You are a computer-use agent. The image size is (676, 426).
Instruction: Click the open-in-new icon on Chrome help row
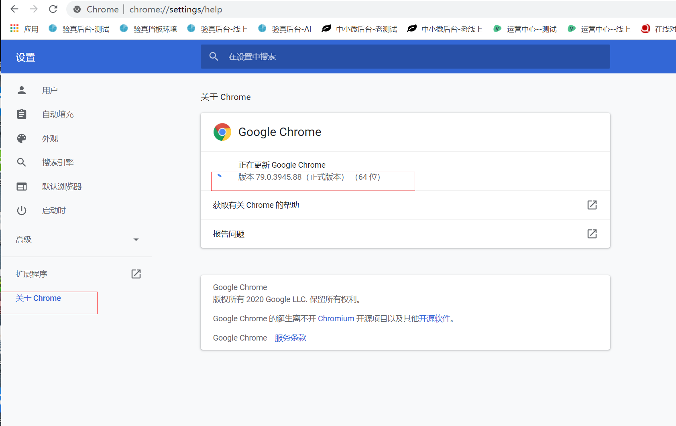[x=592, y=205]
